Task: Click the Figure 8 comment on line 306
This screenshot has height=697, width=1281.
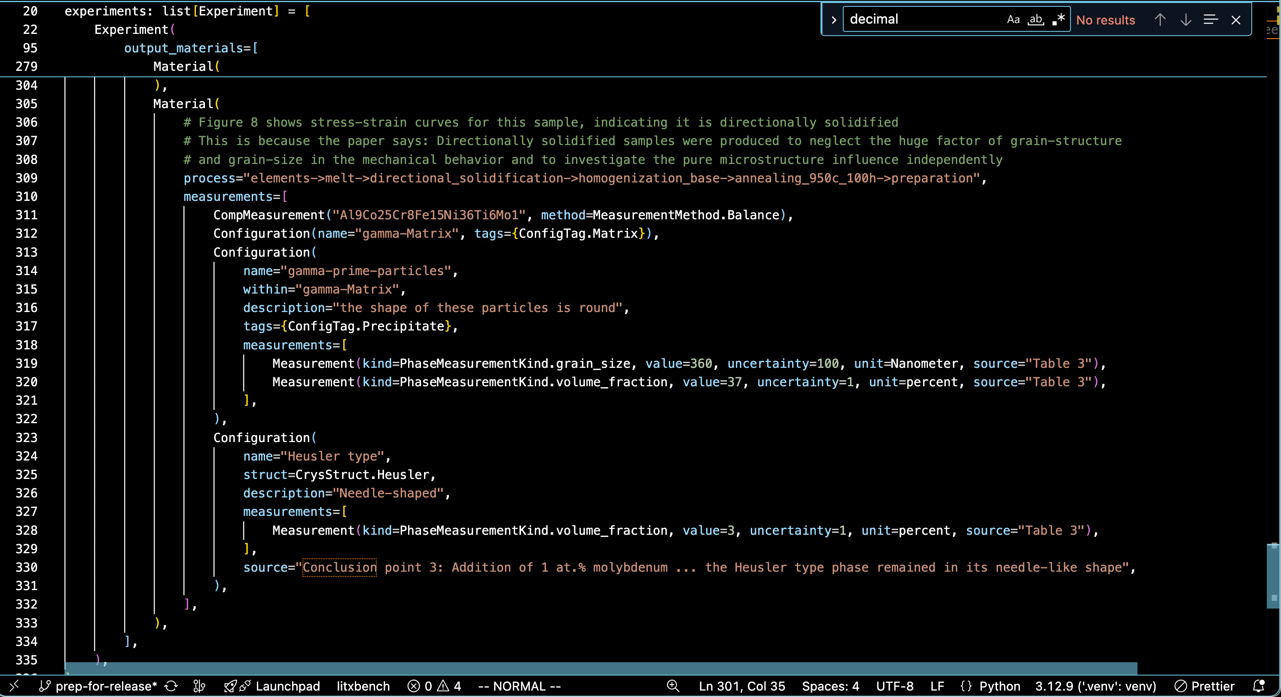Action: (x=541, y=122)
